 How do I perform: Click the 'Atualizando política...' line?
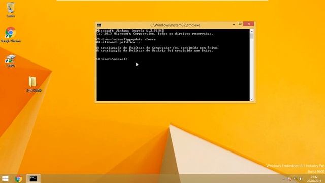click(x=118, y=42)
